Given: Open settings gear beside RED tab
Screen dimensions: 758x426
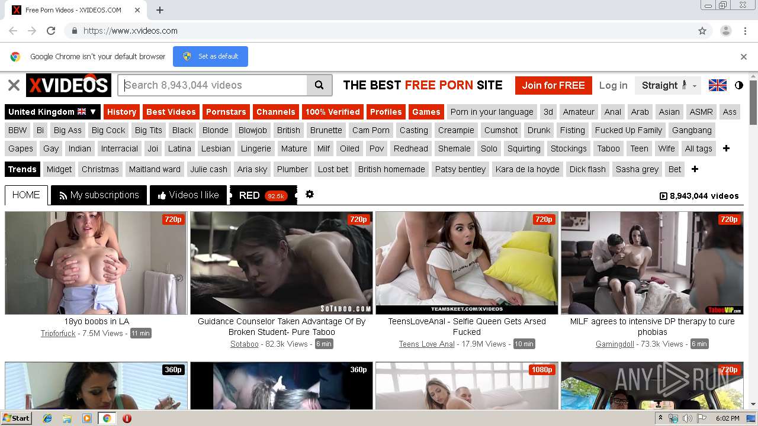Looking at the screenshot, I should click(x=310, y=194).
